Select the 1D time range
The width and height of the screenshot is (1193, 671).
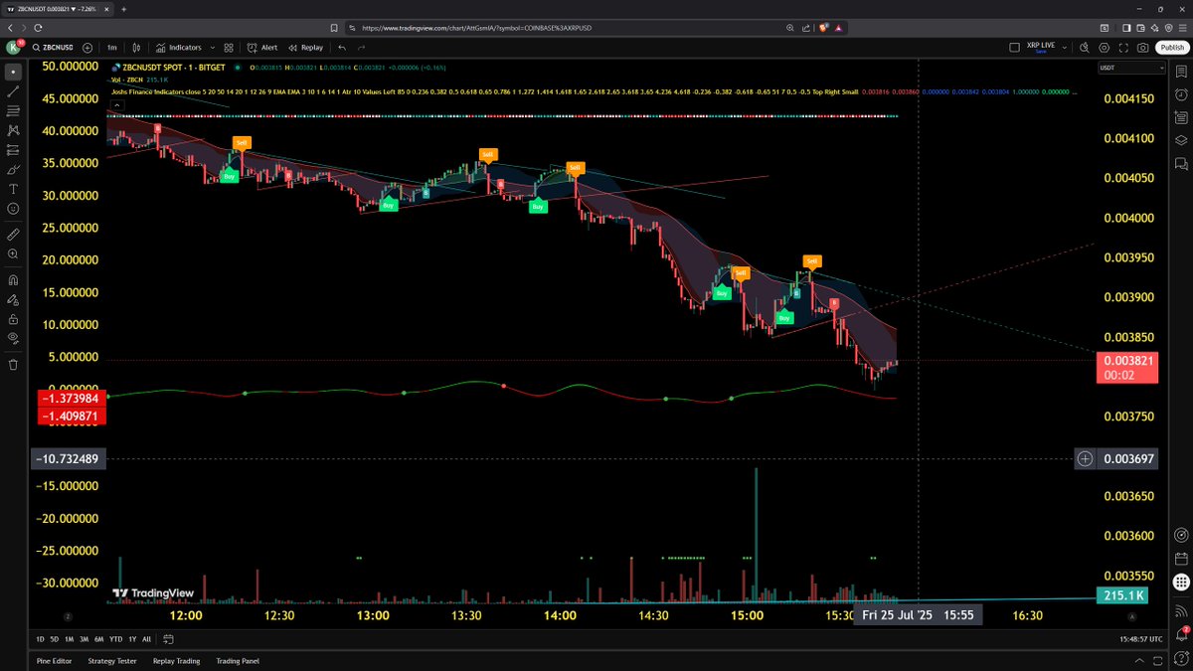[x=40, y=638]
